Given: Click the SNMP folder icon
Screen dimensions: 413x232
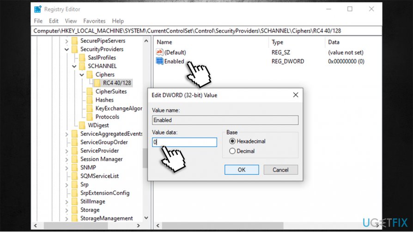Looking at the screenshot, I should point(75,168).
